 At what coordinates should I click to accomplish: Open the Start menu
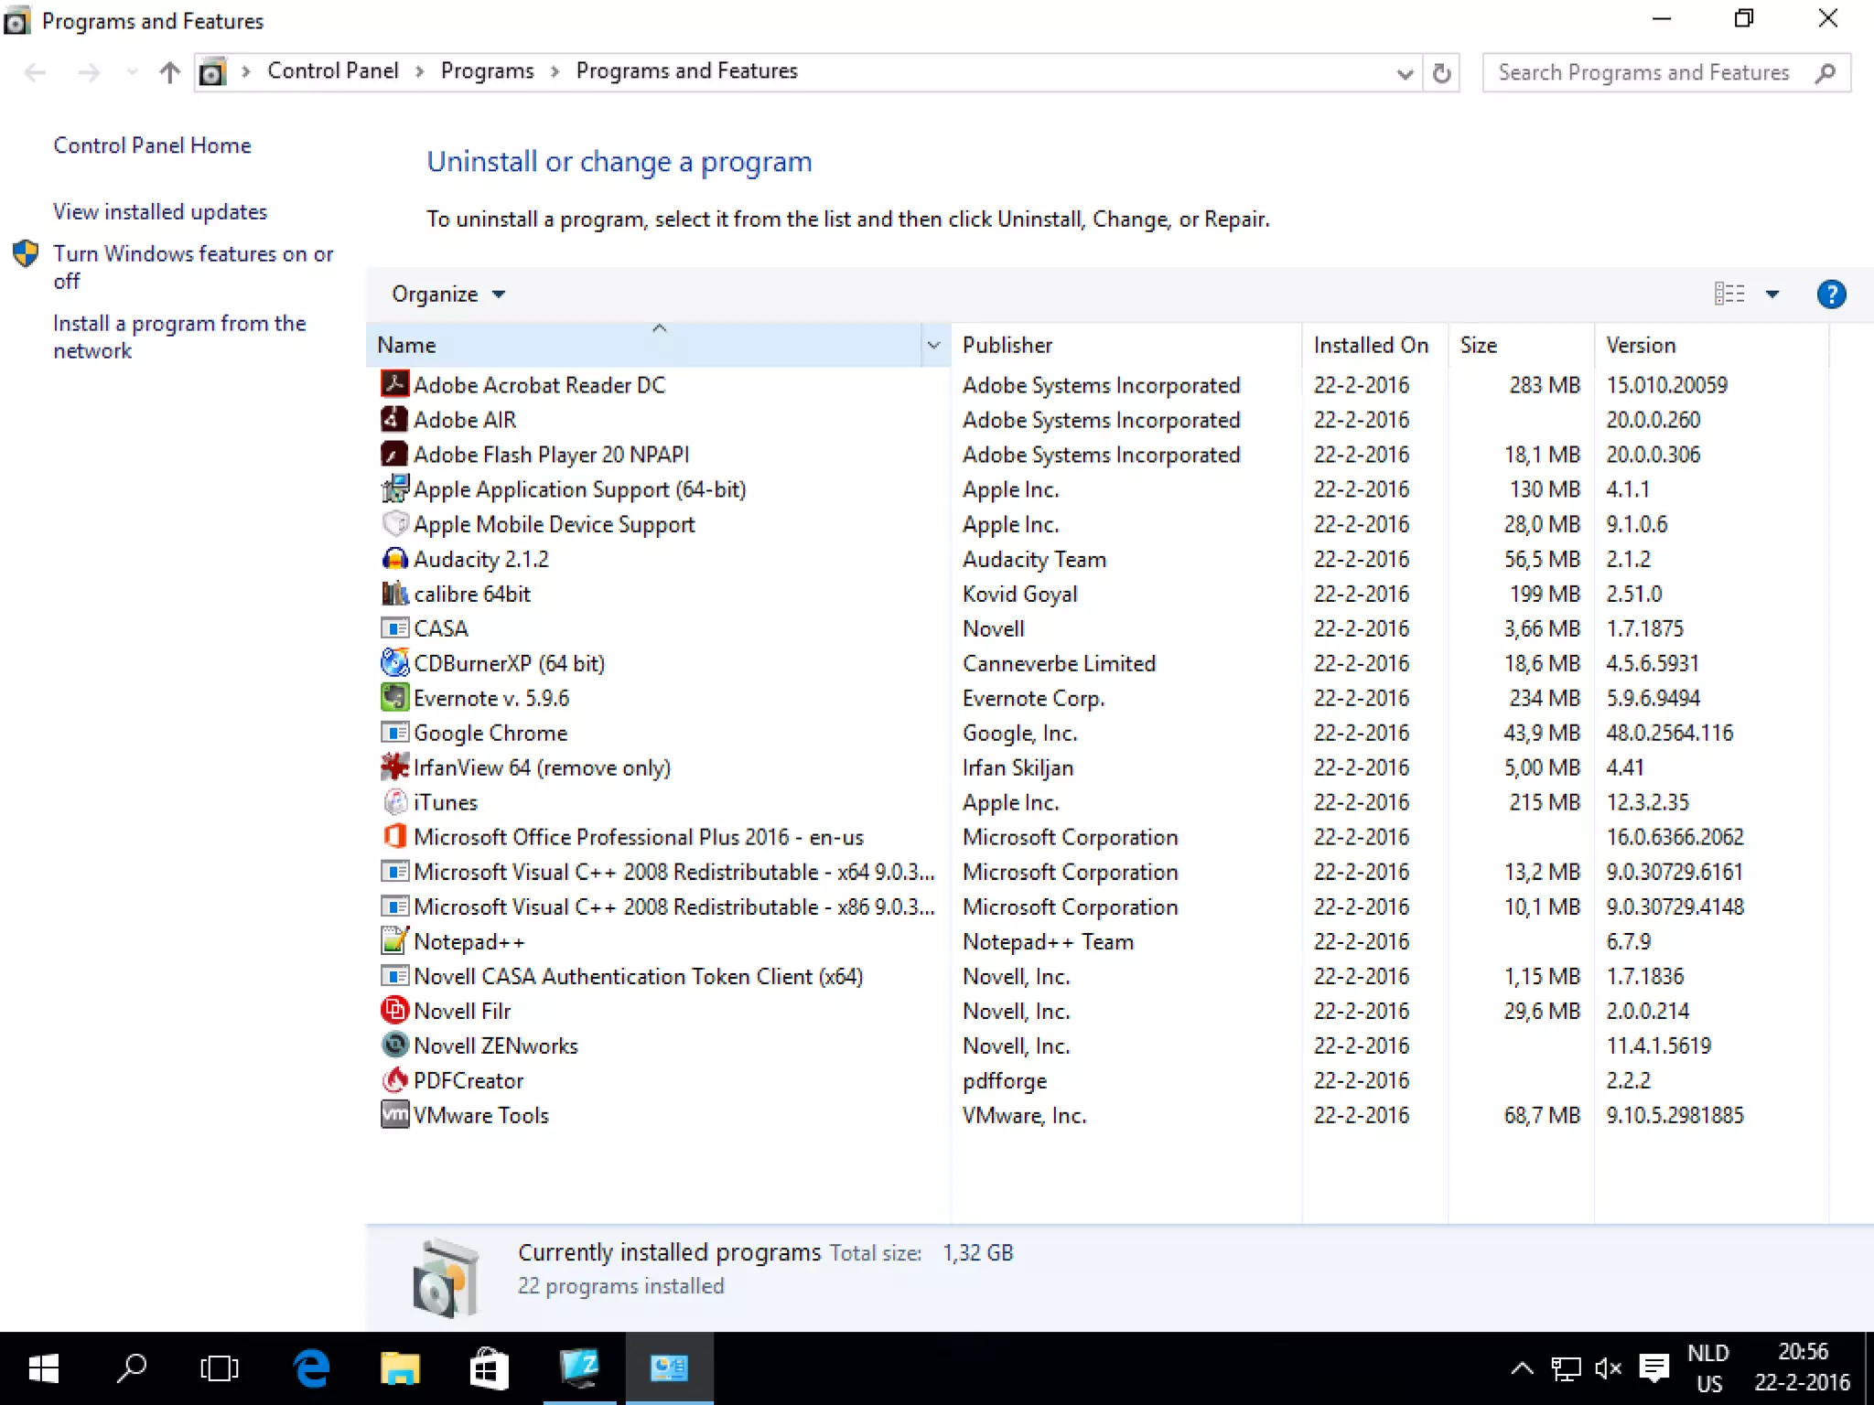pyautogui.click(x=43, y=1368)
